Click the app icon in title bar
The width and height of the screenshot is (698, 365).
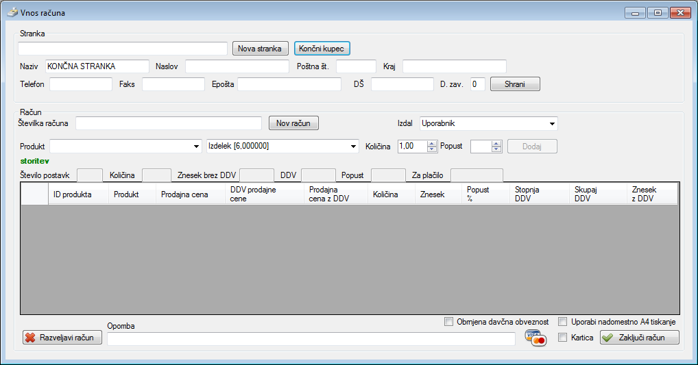pyautogui.click(x=11, y=14)
